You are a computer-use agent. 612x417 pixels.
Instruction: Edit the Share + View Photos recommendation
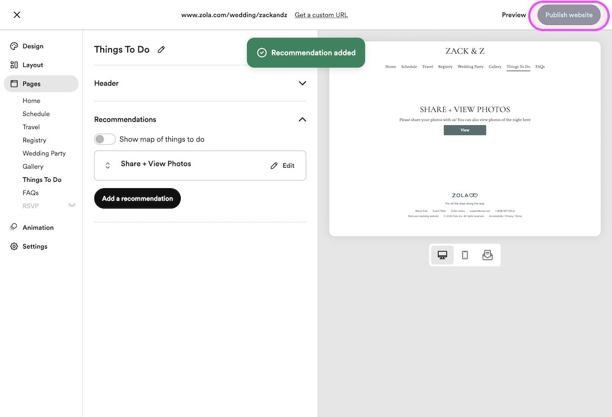click(283, 165)
